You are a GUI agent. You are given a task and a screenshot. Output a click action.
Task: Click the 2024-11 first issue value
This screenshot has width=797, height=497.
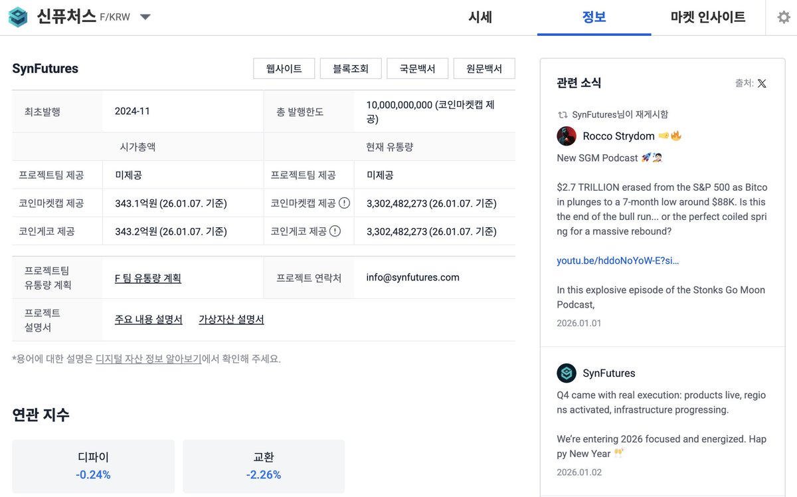click(x=132, y=111)
